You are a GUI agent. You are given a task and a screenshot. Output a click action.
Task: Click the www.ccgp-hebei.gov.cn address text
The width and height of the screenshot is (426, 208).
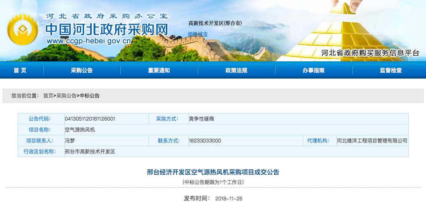pyautogui.click(x=89, y=41)
